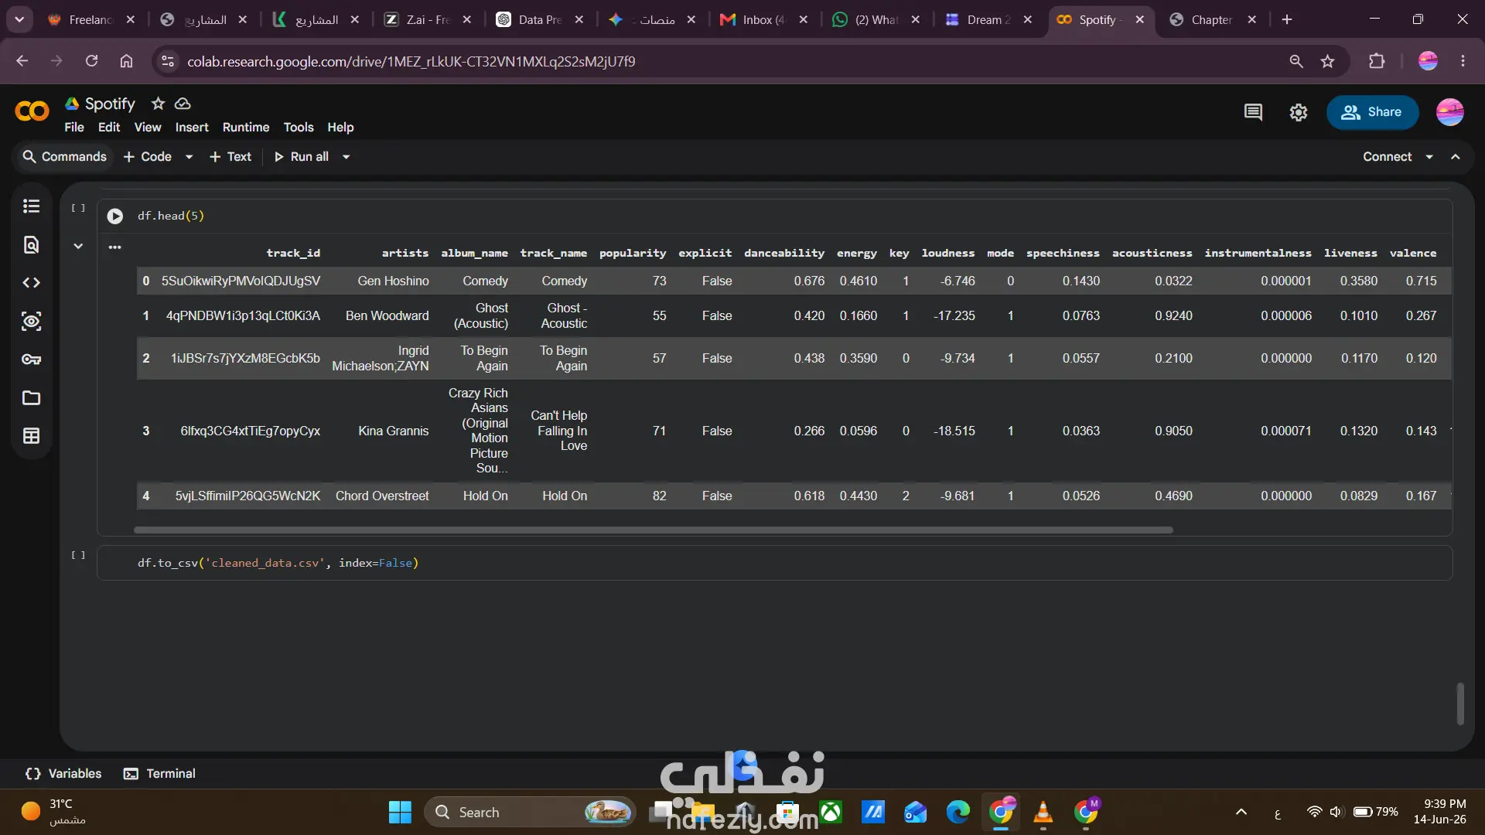
Task: Open Microsoft Edge from the taskbar
Action: click(958, 813)
